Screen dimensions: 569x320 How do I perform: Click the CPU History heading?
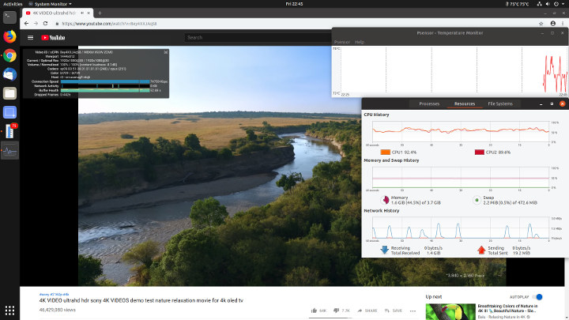[x=376, y=115]
